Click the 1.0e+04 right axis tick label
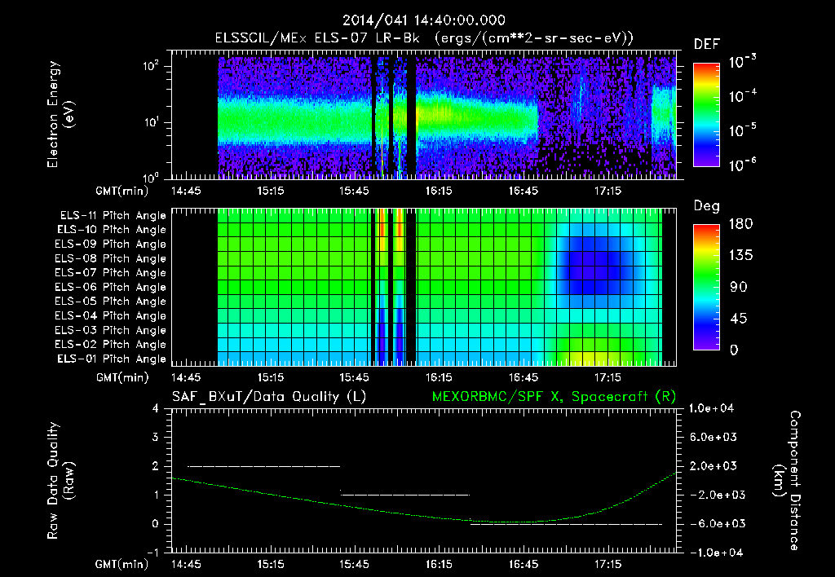835x577 pixels. coord(711,409)
